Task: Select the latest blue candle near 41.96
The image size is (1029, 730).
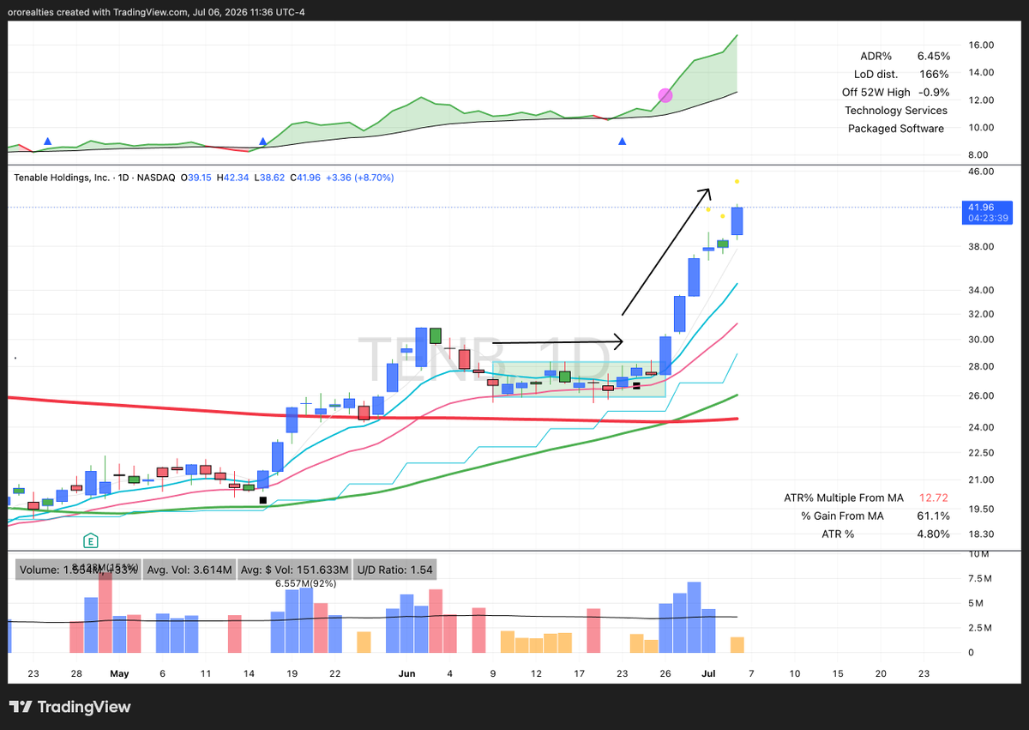Action: [x=737, y=220]
